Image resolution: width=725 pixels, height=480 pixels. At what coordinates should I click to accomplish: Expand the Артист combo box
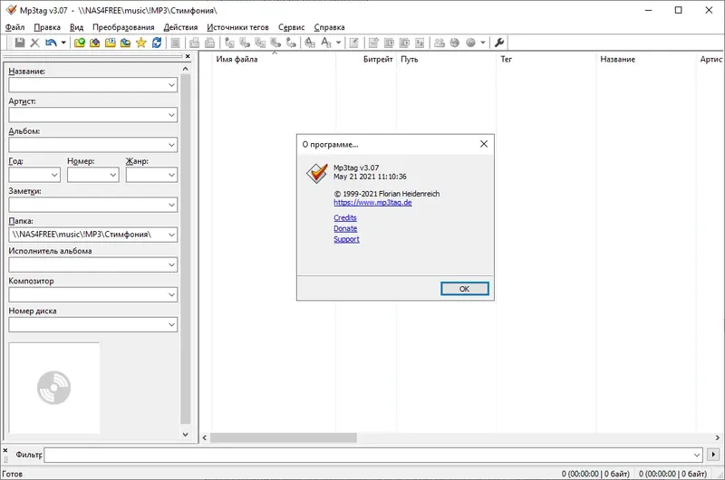click(171, 115)
